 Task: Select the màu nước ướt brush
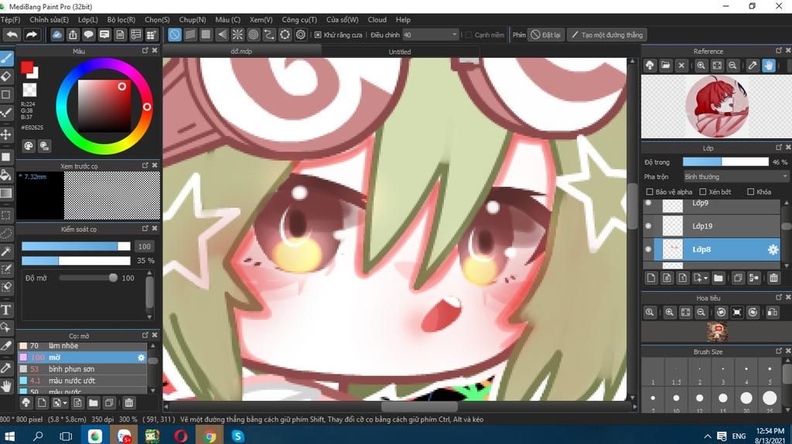click(x=82, y=381)
